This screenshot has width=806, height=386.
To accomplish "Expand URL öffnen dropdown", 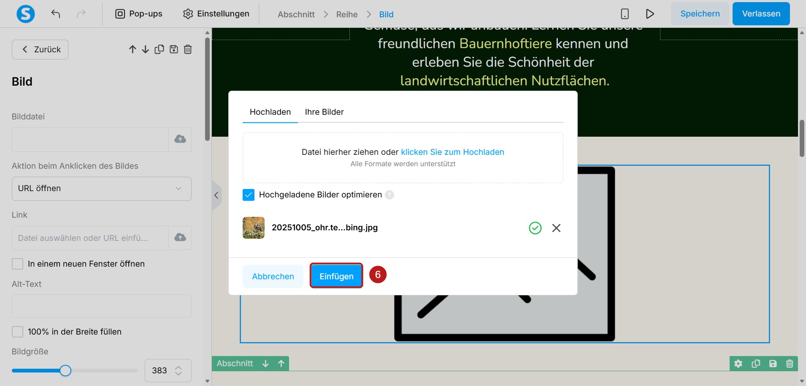I will pyautogui.click(x=102, y=189).
